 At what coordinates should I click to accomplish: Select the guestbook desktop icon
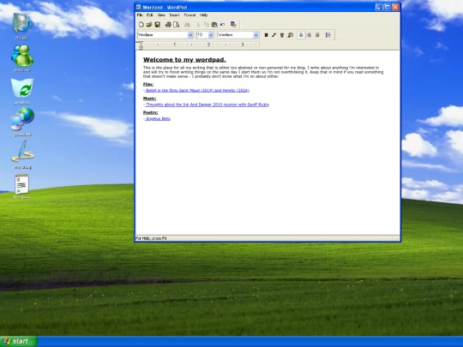(22, 123)
